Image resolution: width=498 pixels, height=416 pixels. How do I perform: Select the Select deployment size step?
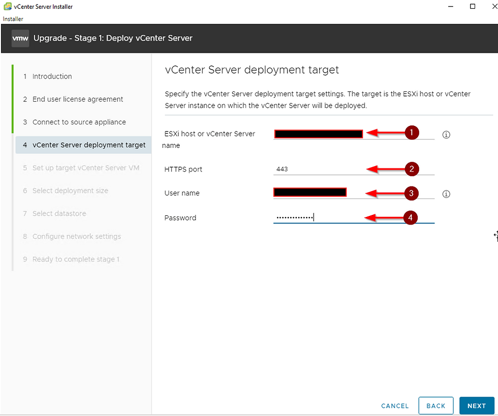click(x=66, y=191)
